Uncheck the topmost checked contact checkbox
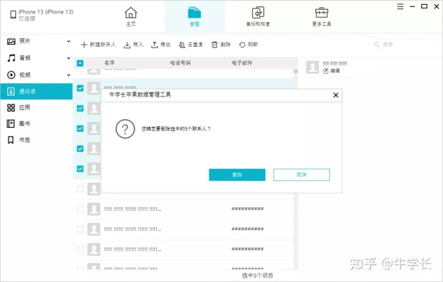The width and height of the screenshot is (443, 282). pyautogui.click(x=80, y=88)
